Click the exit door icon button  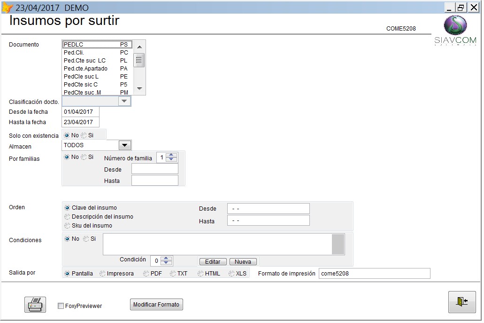462,302
